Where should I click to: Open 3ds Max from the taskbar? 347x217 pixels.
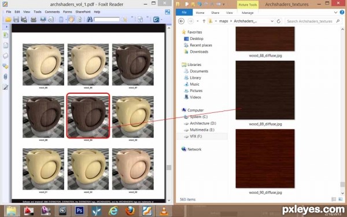[62, 211]
